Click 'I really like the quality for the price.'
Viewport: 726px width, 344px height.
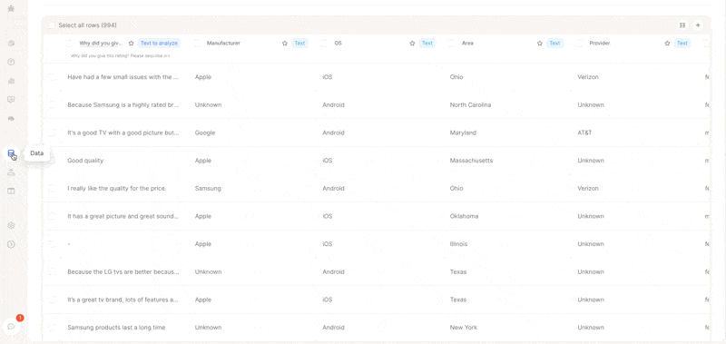click(x=117, y=188)
